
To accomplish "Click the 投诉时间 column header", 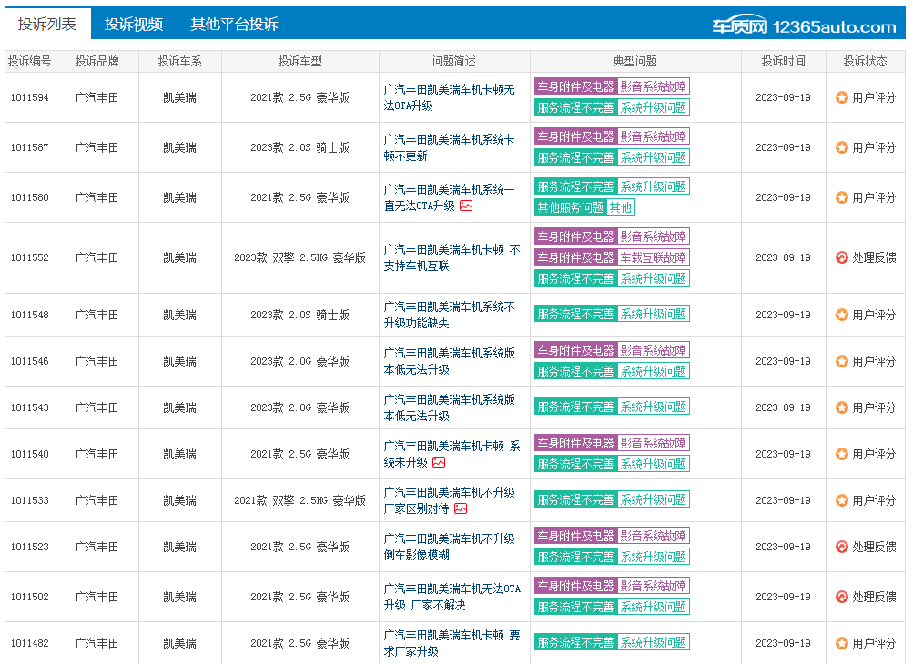I will (x=783, y=61).
